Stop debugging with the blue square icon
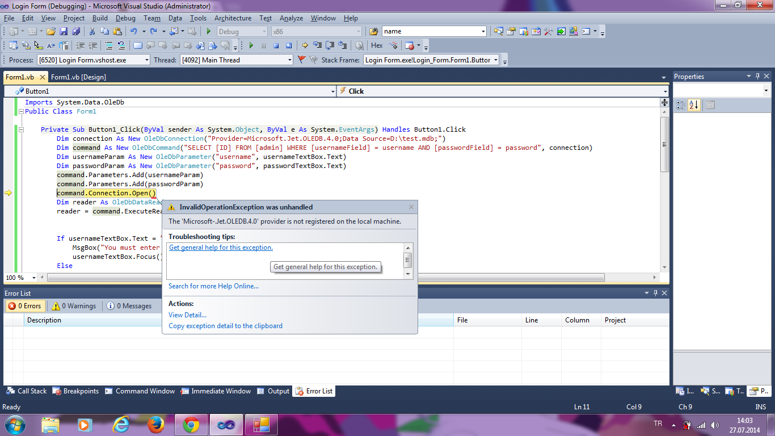This screenshot has height=436, width=775. click(276, 45)
